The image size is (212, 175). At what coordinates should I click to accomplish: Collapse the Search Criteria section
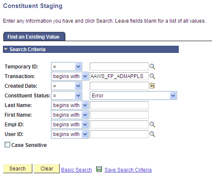[6, 49]
